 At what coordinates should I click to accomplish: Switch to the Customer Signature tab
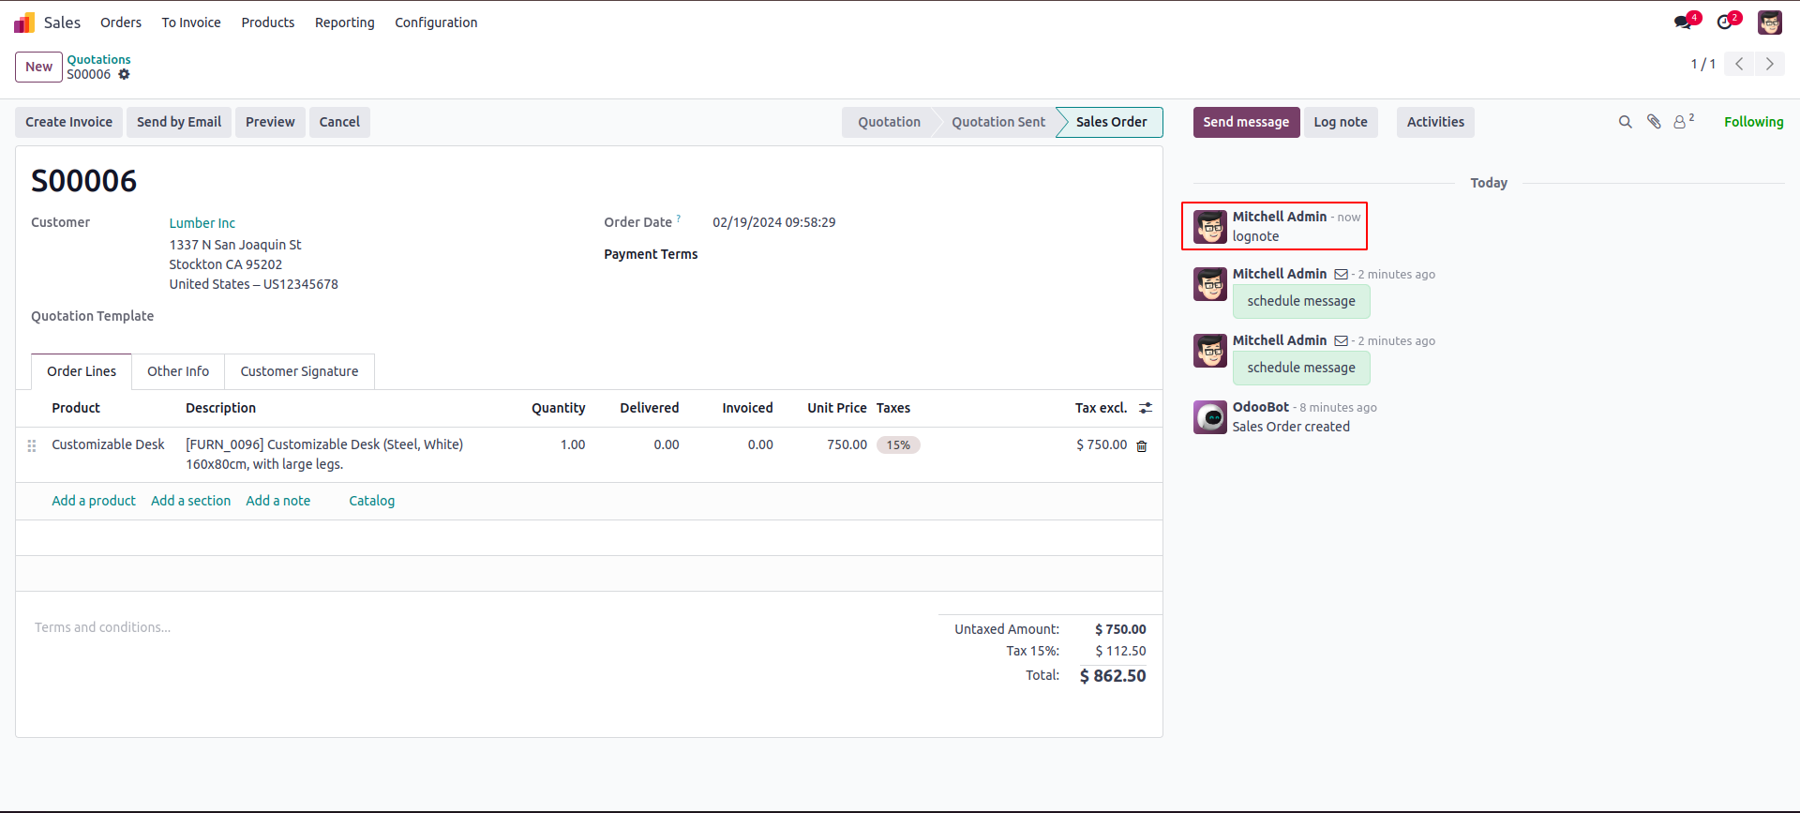(x=299, y=371)
